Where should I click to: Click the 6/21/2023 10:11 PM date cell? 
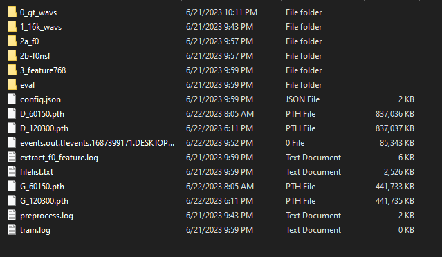click(x=221, y=12)
